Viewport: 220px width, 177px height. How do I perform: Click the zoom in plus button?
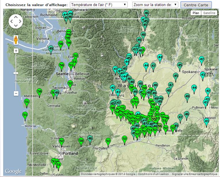pyautogui.click(x=16, y=51)
